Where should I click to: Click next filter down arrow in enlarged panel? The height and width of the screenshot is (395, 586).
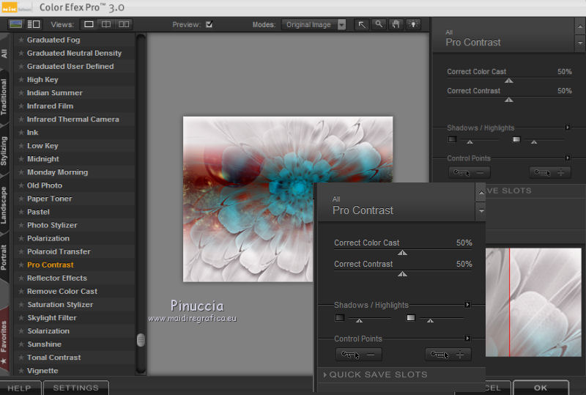pos(481,211)
